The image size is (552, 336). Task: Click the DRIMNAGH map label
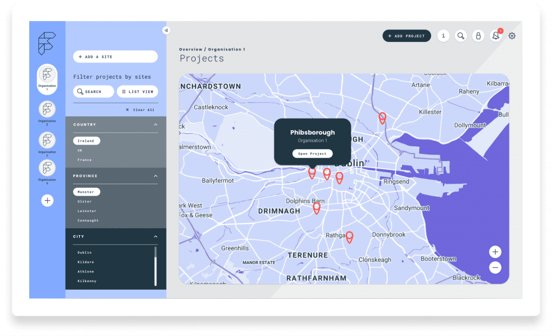click(x=279, y=211)
